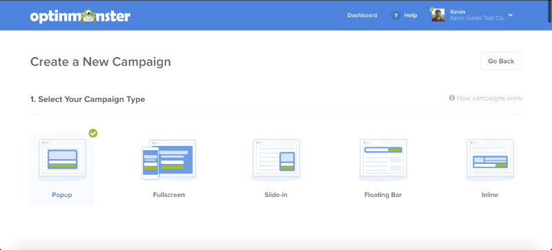552x250 pixels.
Task: Click the Inline label
Action: pyautogui.click(x=490, y=195)
